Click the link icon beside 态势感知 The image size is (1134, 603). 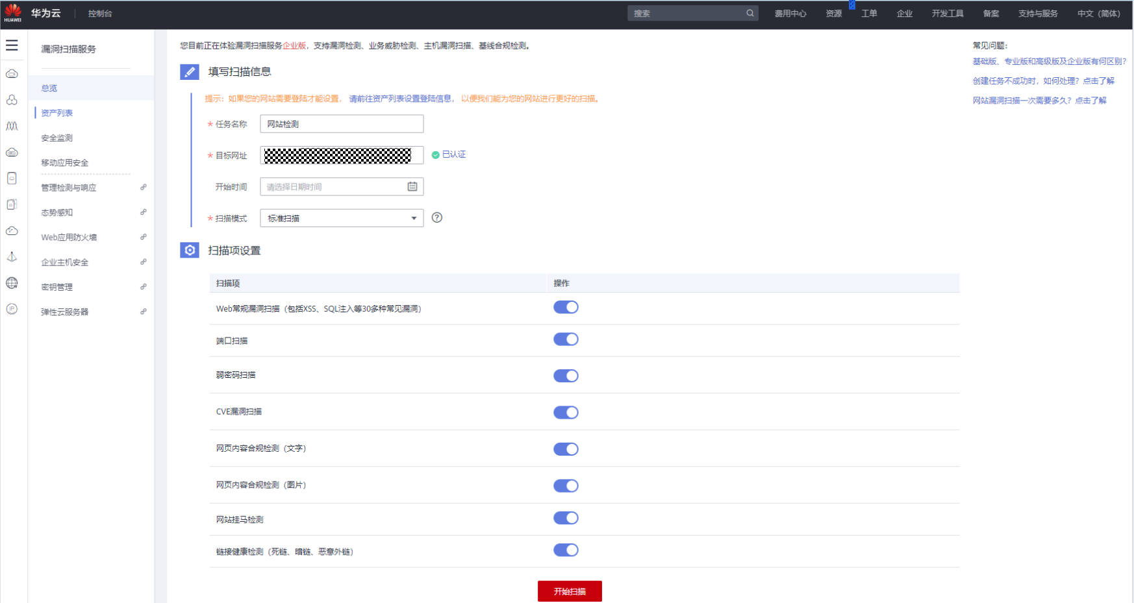[144, 212]
